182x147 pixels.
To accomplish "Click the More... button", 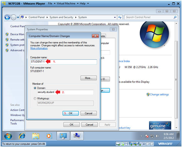I will [x=89, y=78].
